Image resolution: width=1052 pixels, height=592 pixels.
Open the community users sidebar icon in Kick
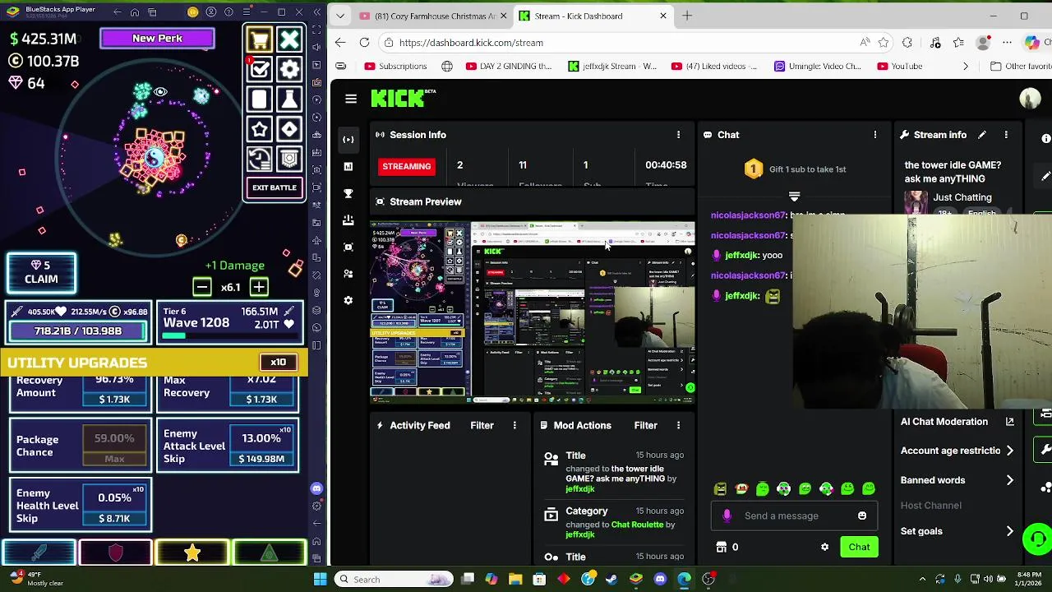[x=348, y=274]
